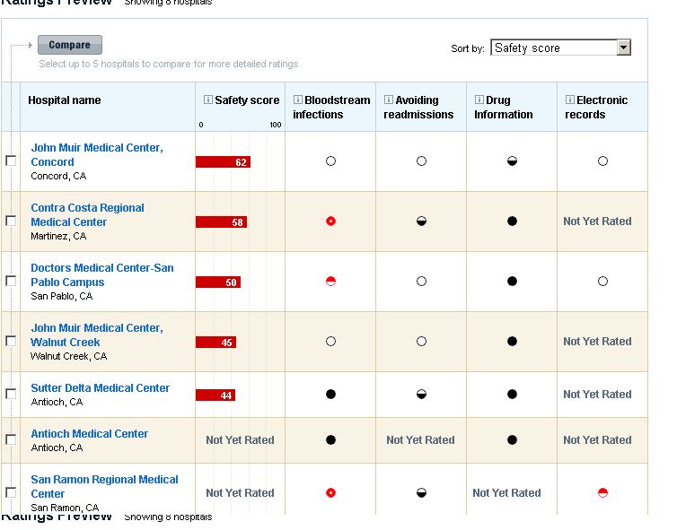Click Sutter Delta's avoiding readmissions half circle
Image resolution: width=677 pixels, height=530 pixels.
tap(421, 395)
